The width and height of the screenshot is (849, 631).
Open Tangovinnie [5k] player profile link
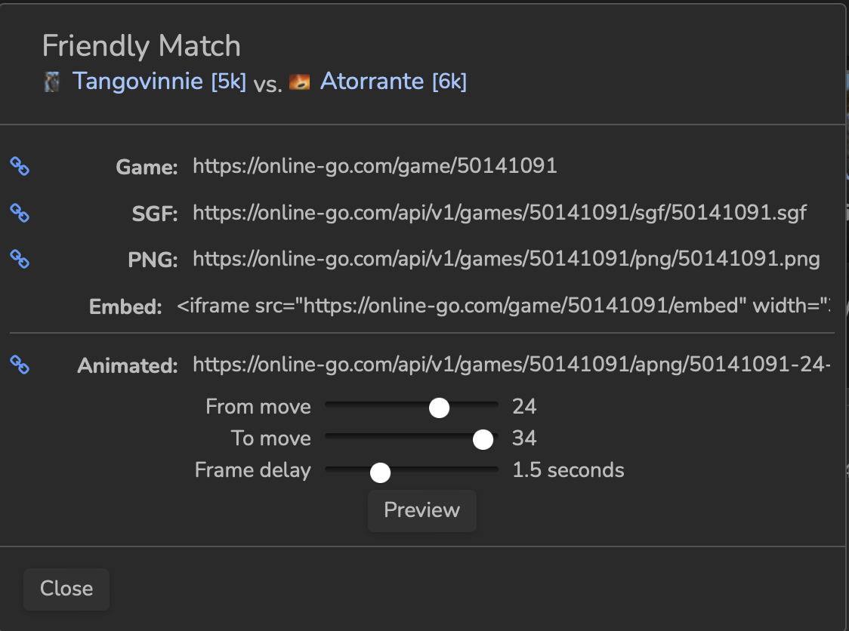(x=159, y=82)
